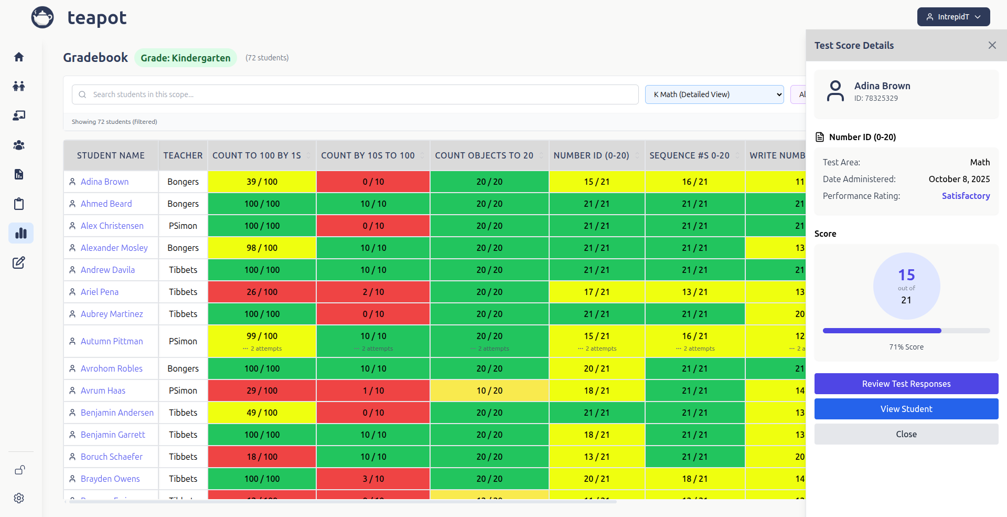This screenshot has width=1007, height=517.
Task: Click the teapot logo in the header
Action: coord(42,17)
